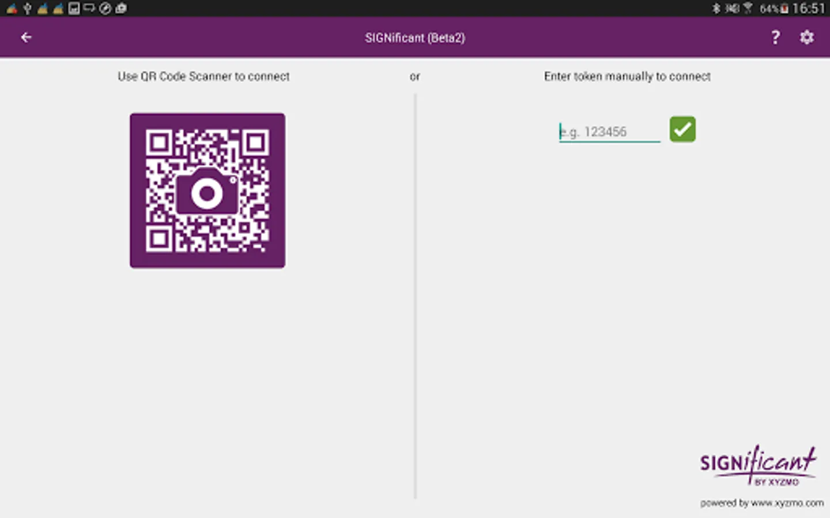Open the powered by www.xyzmo.com link
Viewport: 830px width, 518px height.
762,503
